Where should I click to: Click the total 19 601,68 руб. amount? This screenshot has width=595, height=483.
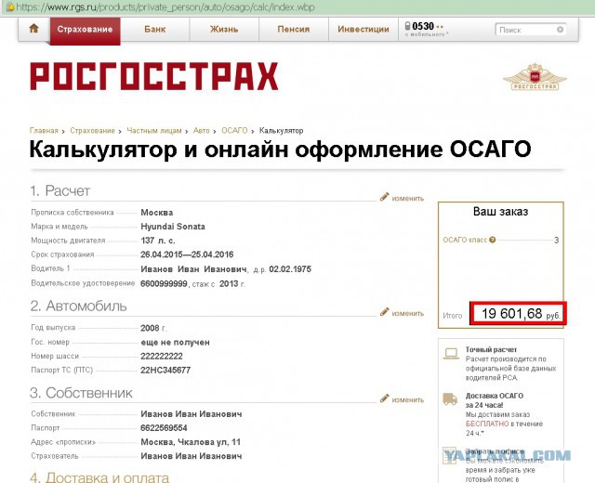coord(519,314)
